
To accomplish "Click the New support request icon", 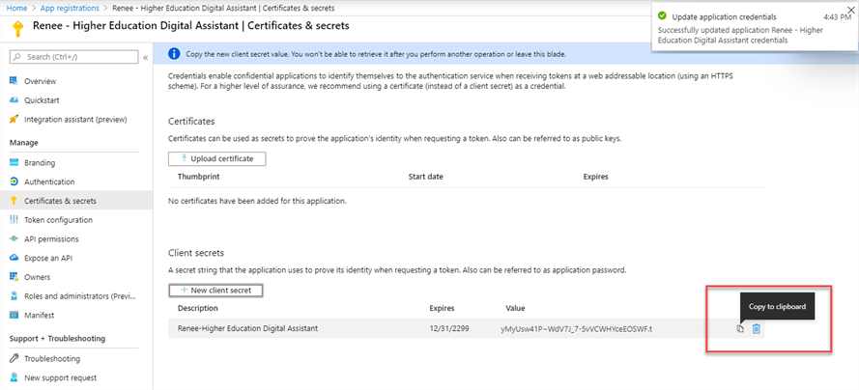I will (x=14, y=377).
